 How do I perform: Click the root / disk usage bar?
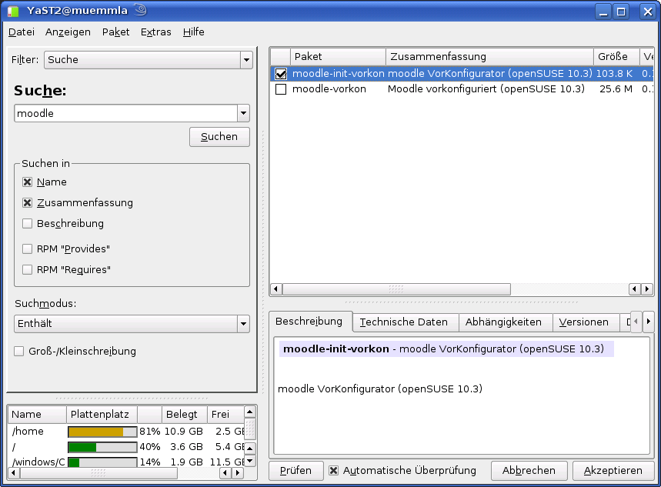click(x=102, y=447)
